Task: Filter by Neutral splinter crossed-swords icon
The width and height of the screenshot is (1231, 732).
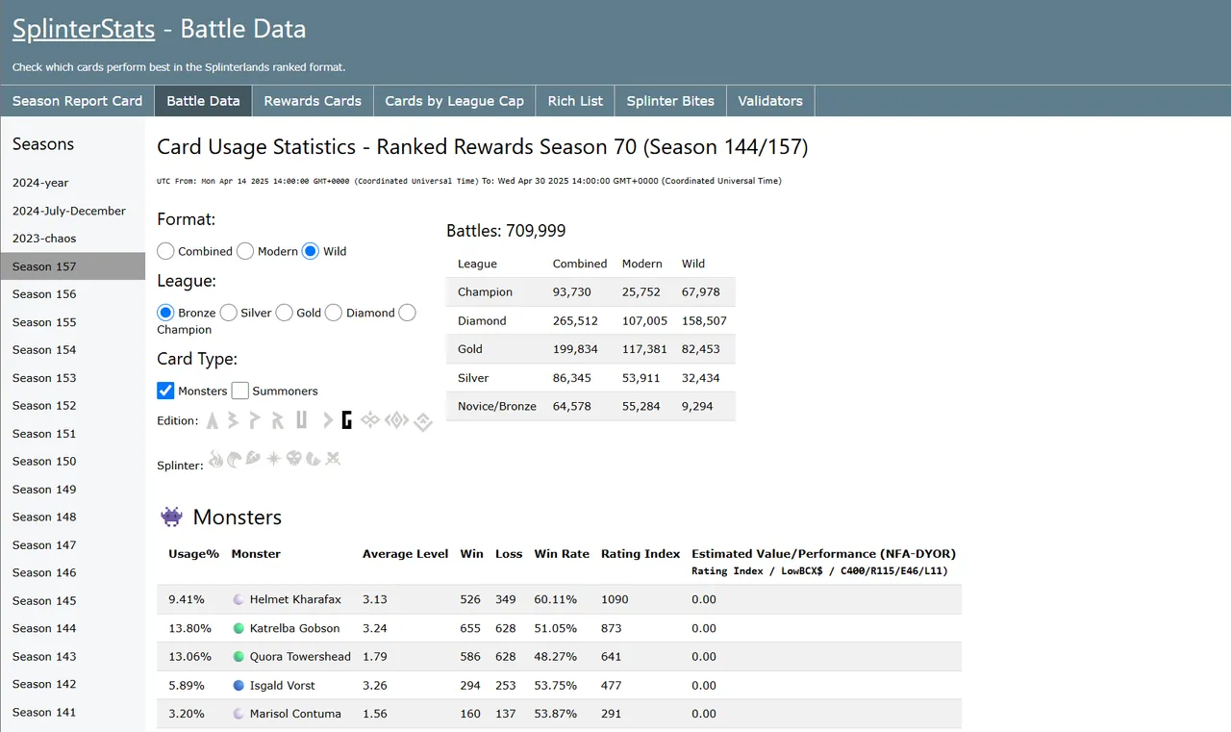Action: tap(333, 459)
